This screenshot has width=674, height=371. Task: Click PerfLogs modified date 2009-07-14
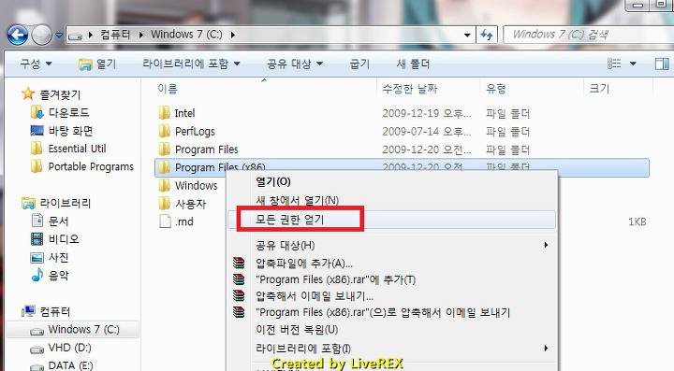427,131
